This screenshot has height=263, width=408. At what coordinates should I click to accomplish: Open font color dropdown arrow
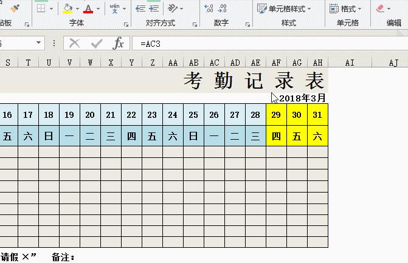click(x=98, y=9)
